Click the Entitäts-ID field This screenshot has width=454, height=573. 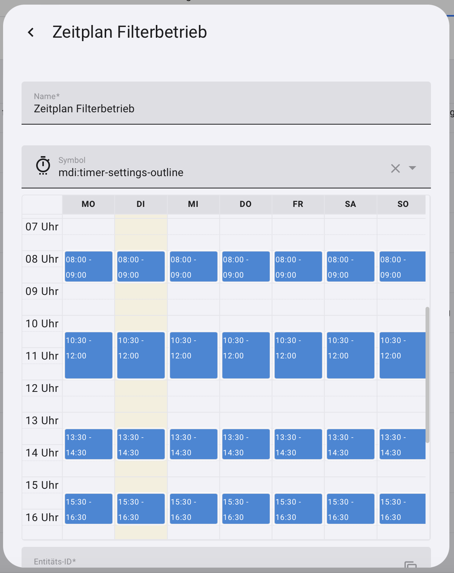pyautogui.click(x=226, y=557)
